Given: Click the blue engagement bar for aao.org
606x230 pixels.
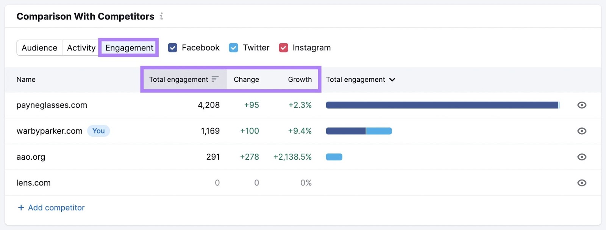Looking at the screenshot, I should point(334,157).
